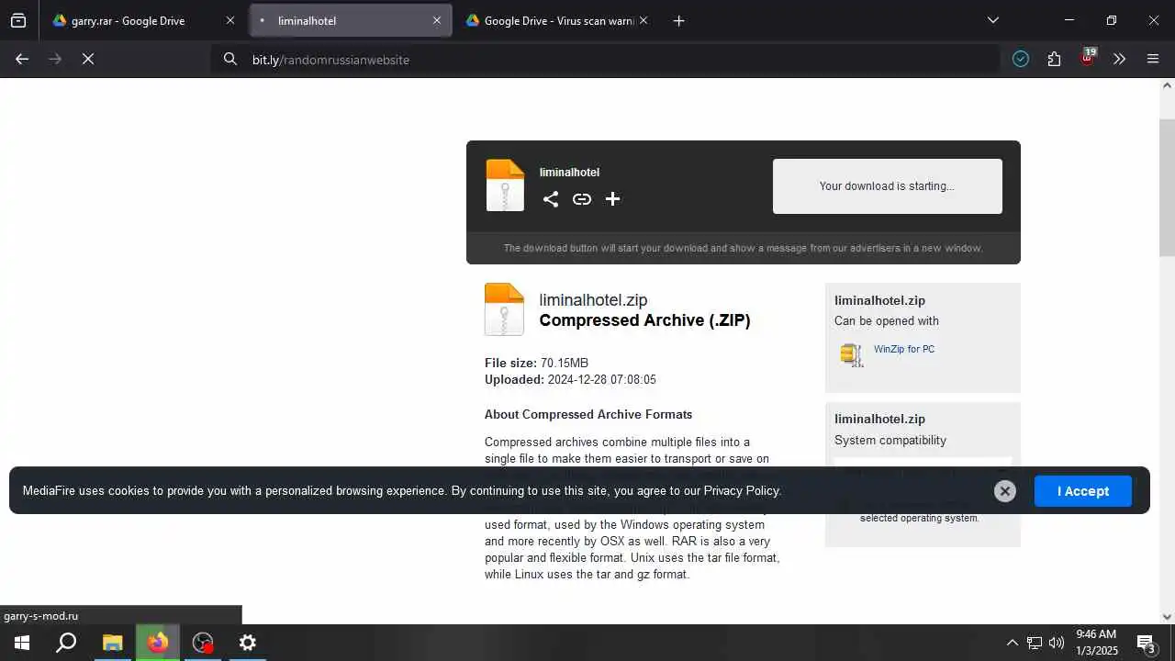Viewport: 1175px width, 661px height.
Task: Click About Compressed Archive Formats heading
Action: click(x=588, y=414)
